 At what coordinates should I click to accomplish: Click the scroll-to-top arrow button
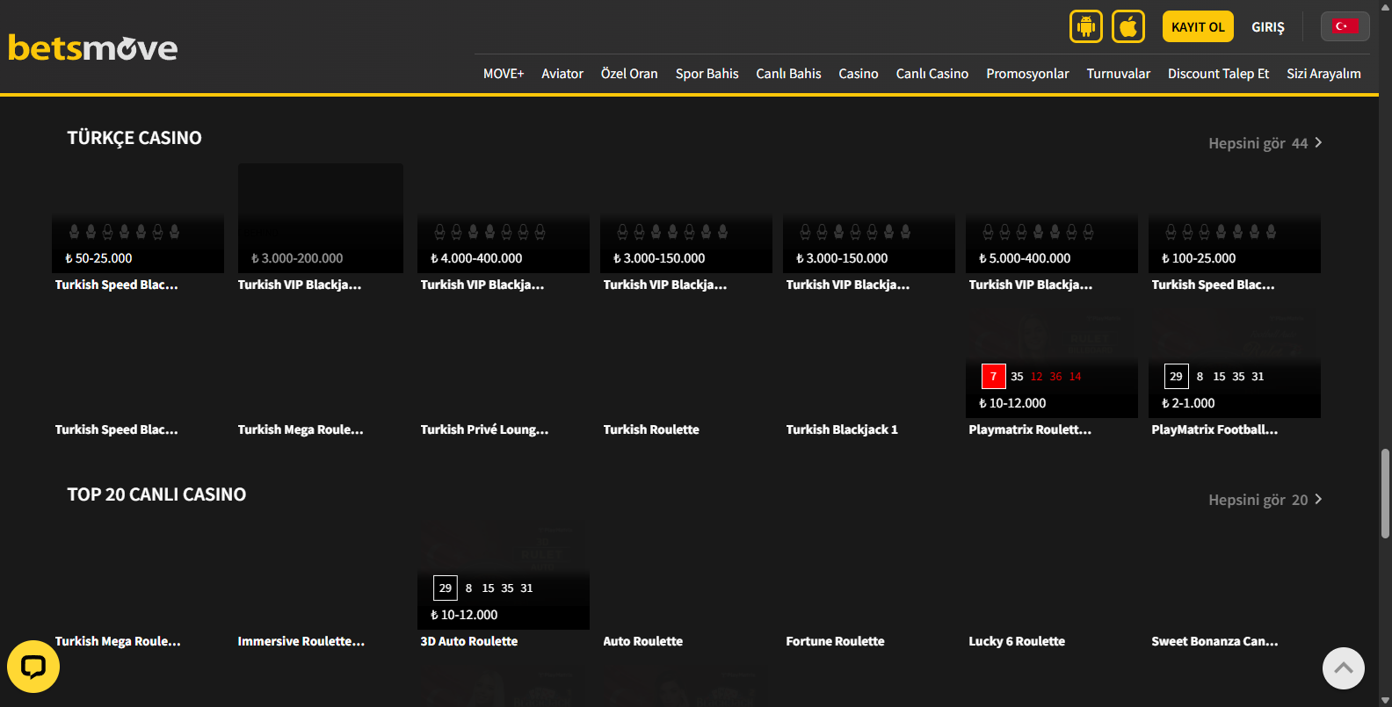1344,668
